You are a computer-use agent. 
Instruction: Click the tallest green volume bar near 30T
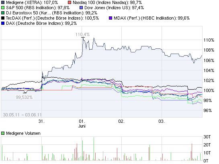(x=94, y=149)
